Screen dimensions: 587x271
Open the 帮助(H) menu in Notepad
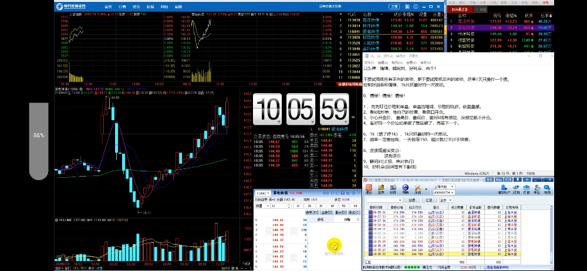pyautogui.click(x=426, y=63)
